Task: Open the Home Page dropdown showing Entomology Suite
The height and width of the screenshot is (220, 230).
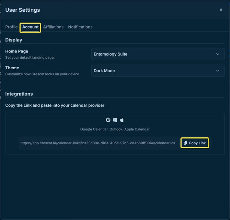Action: point(154,54)
